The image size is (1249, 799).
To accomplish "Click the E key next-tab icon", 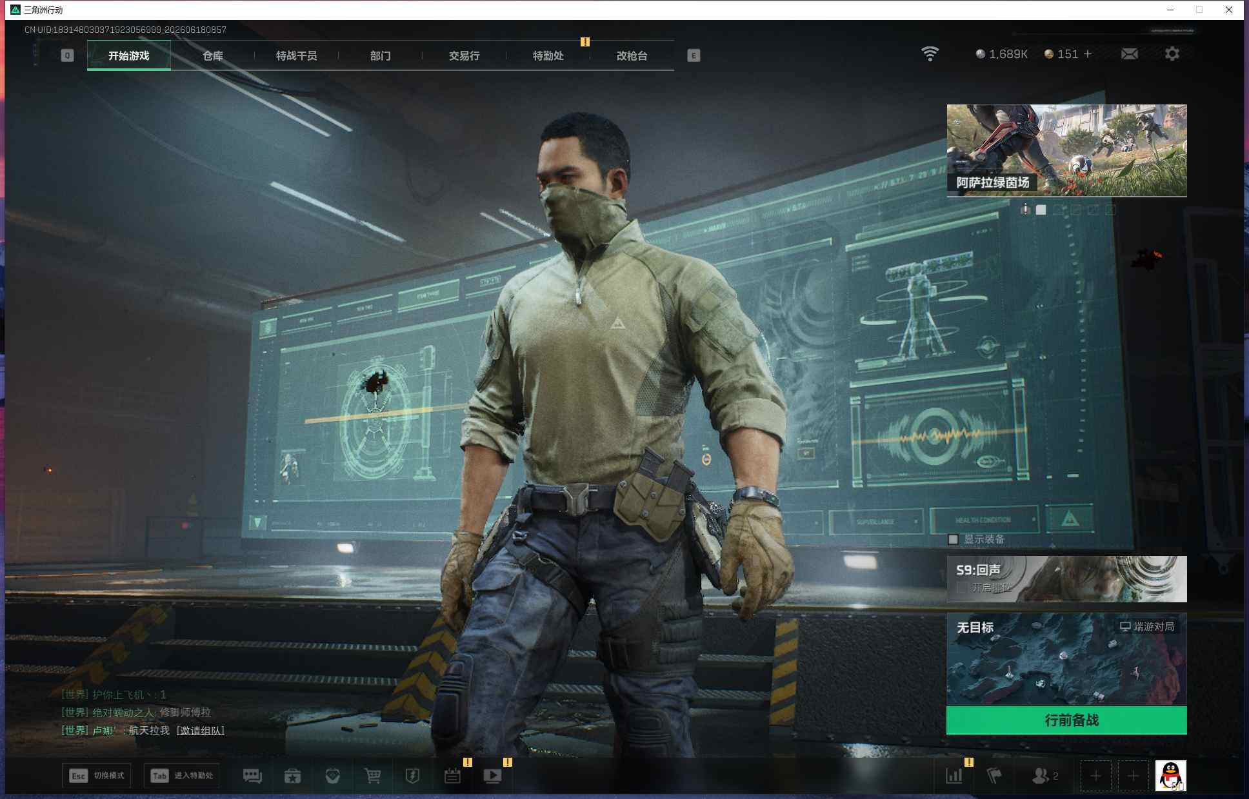I will (x=694, y=55).
